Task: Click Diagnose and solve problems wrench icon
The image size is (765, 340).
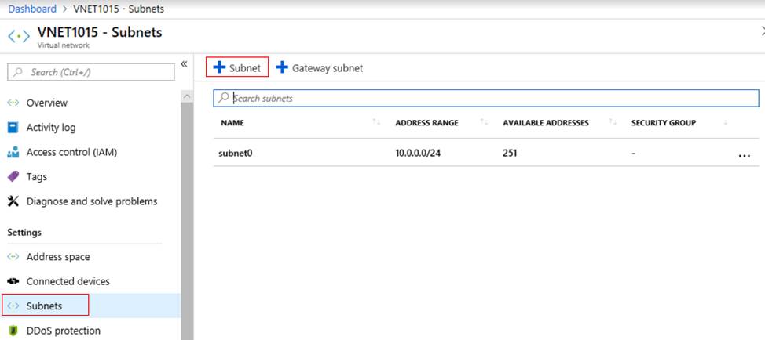Action: [13, 201]
